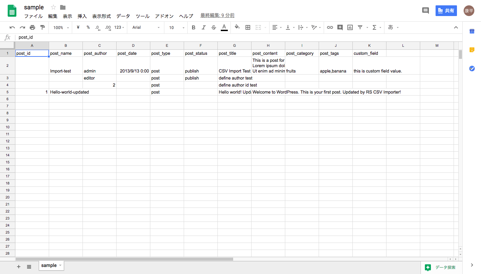This screenshot has width=481, height=274.
Task: Open the 表示 menu
Action: 67,16
